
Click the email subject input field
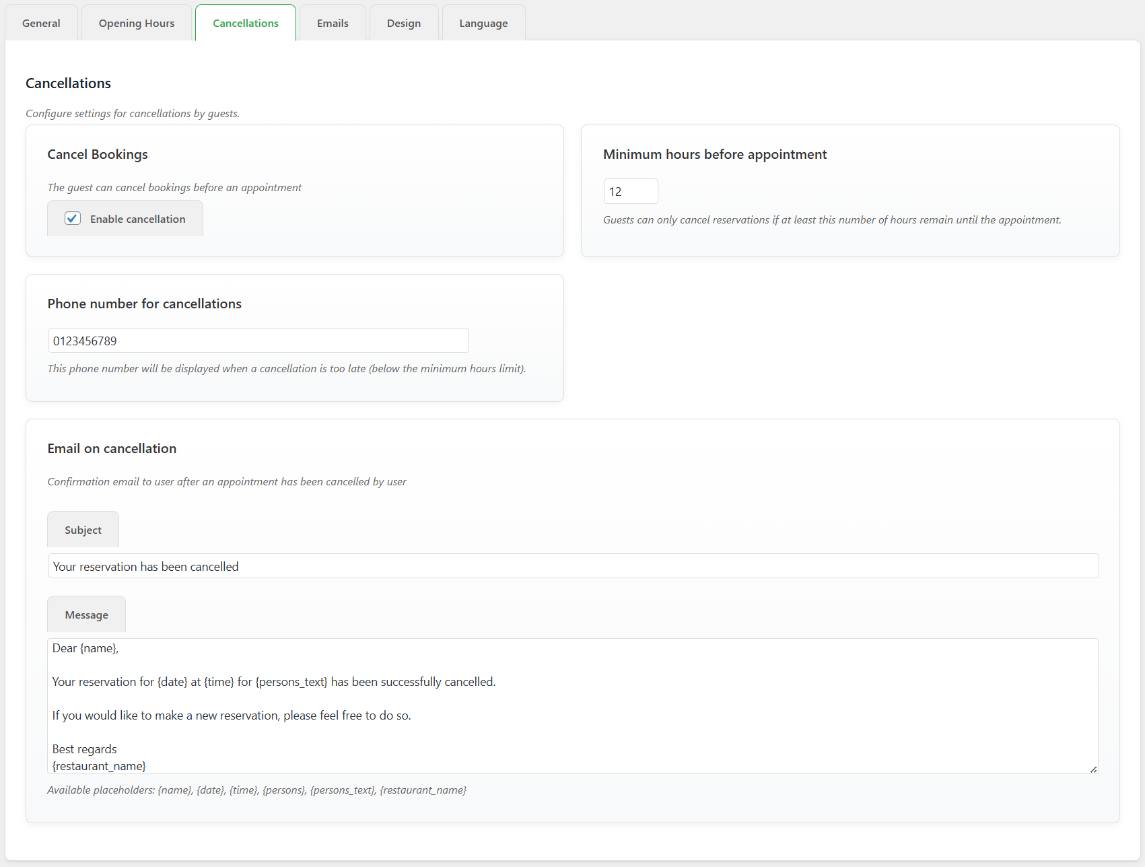[572, 566]
